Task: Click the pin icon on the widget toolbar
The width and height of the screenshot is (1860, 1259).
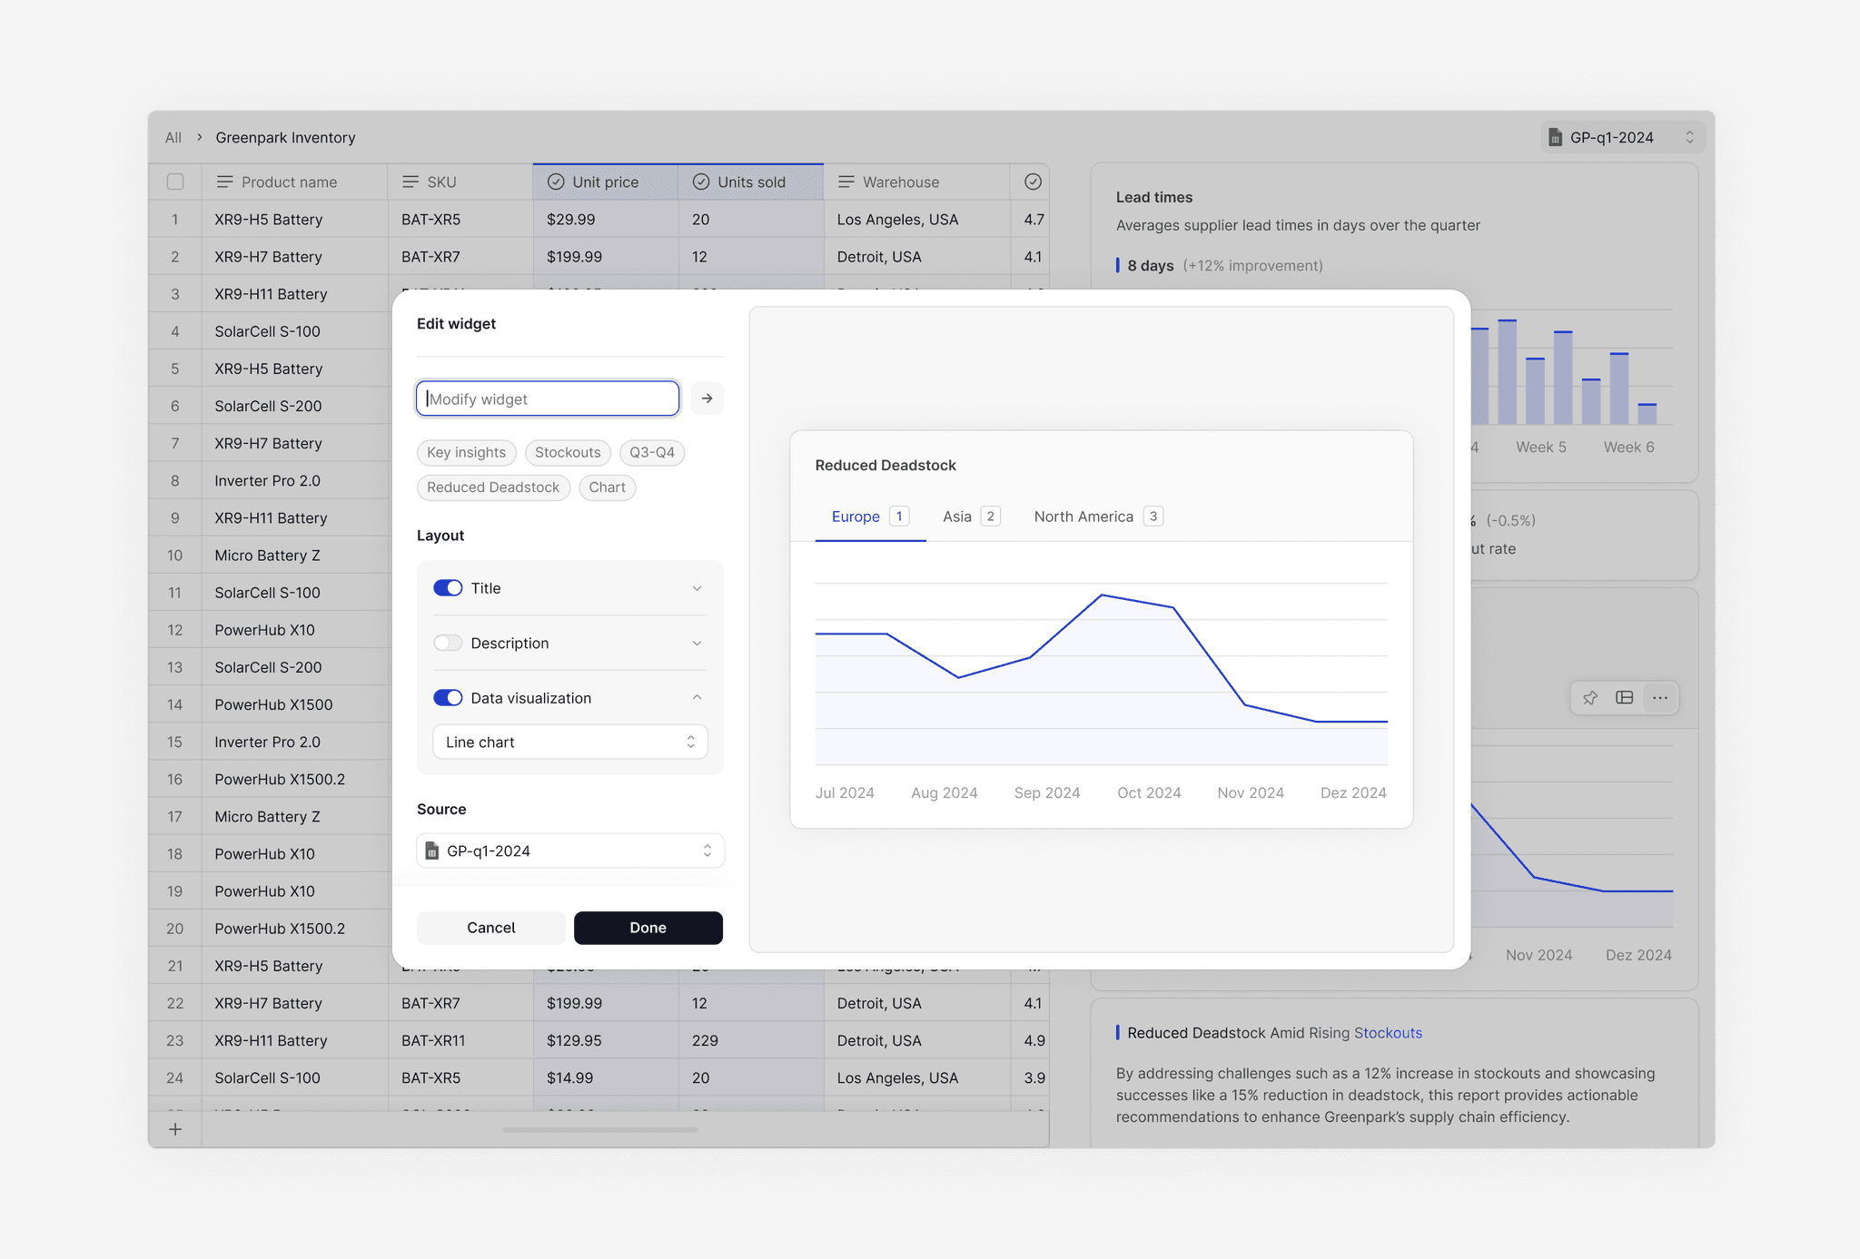Action: tap(1589, 698)
